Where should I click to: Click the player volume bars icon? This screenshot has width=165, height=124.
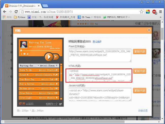click(27, 54)
